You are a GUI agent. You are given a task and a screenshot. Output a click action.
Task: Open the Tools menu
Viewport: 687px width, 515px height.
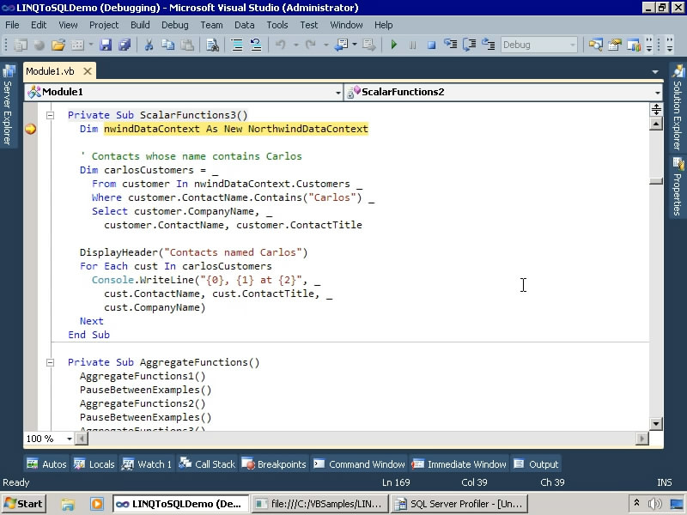pos(277,25)
